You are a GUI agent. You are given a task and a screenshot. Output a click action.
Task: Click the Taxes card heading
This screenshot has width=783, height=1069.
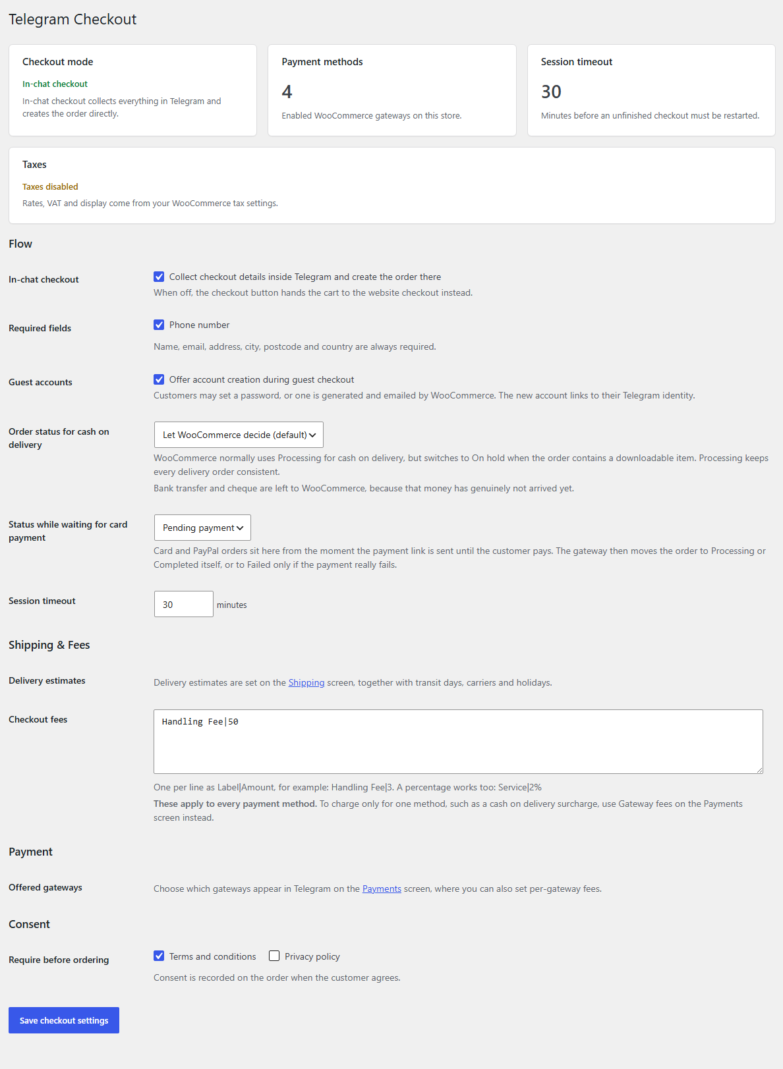coord(34,165)
